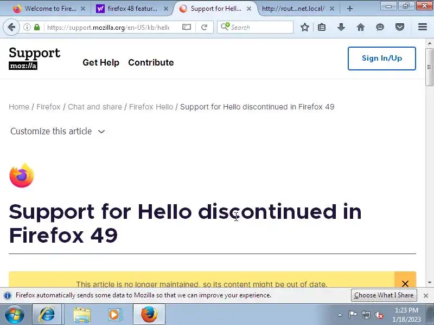Screen dimensions: 434x325
Task: Open Chat and share breadcrumb link
Action: click(95, 107)
